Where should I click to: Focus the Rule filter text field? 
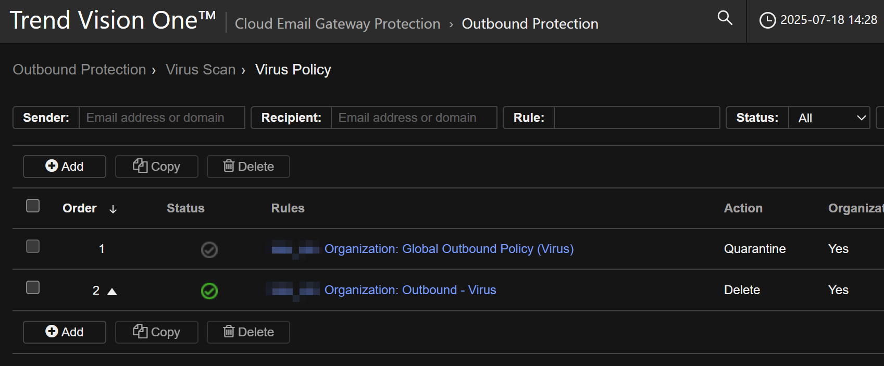pyautogui.click(x=637, y=118)
